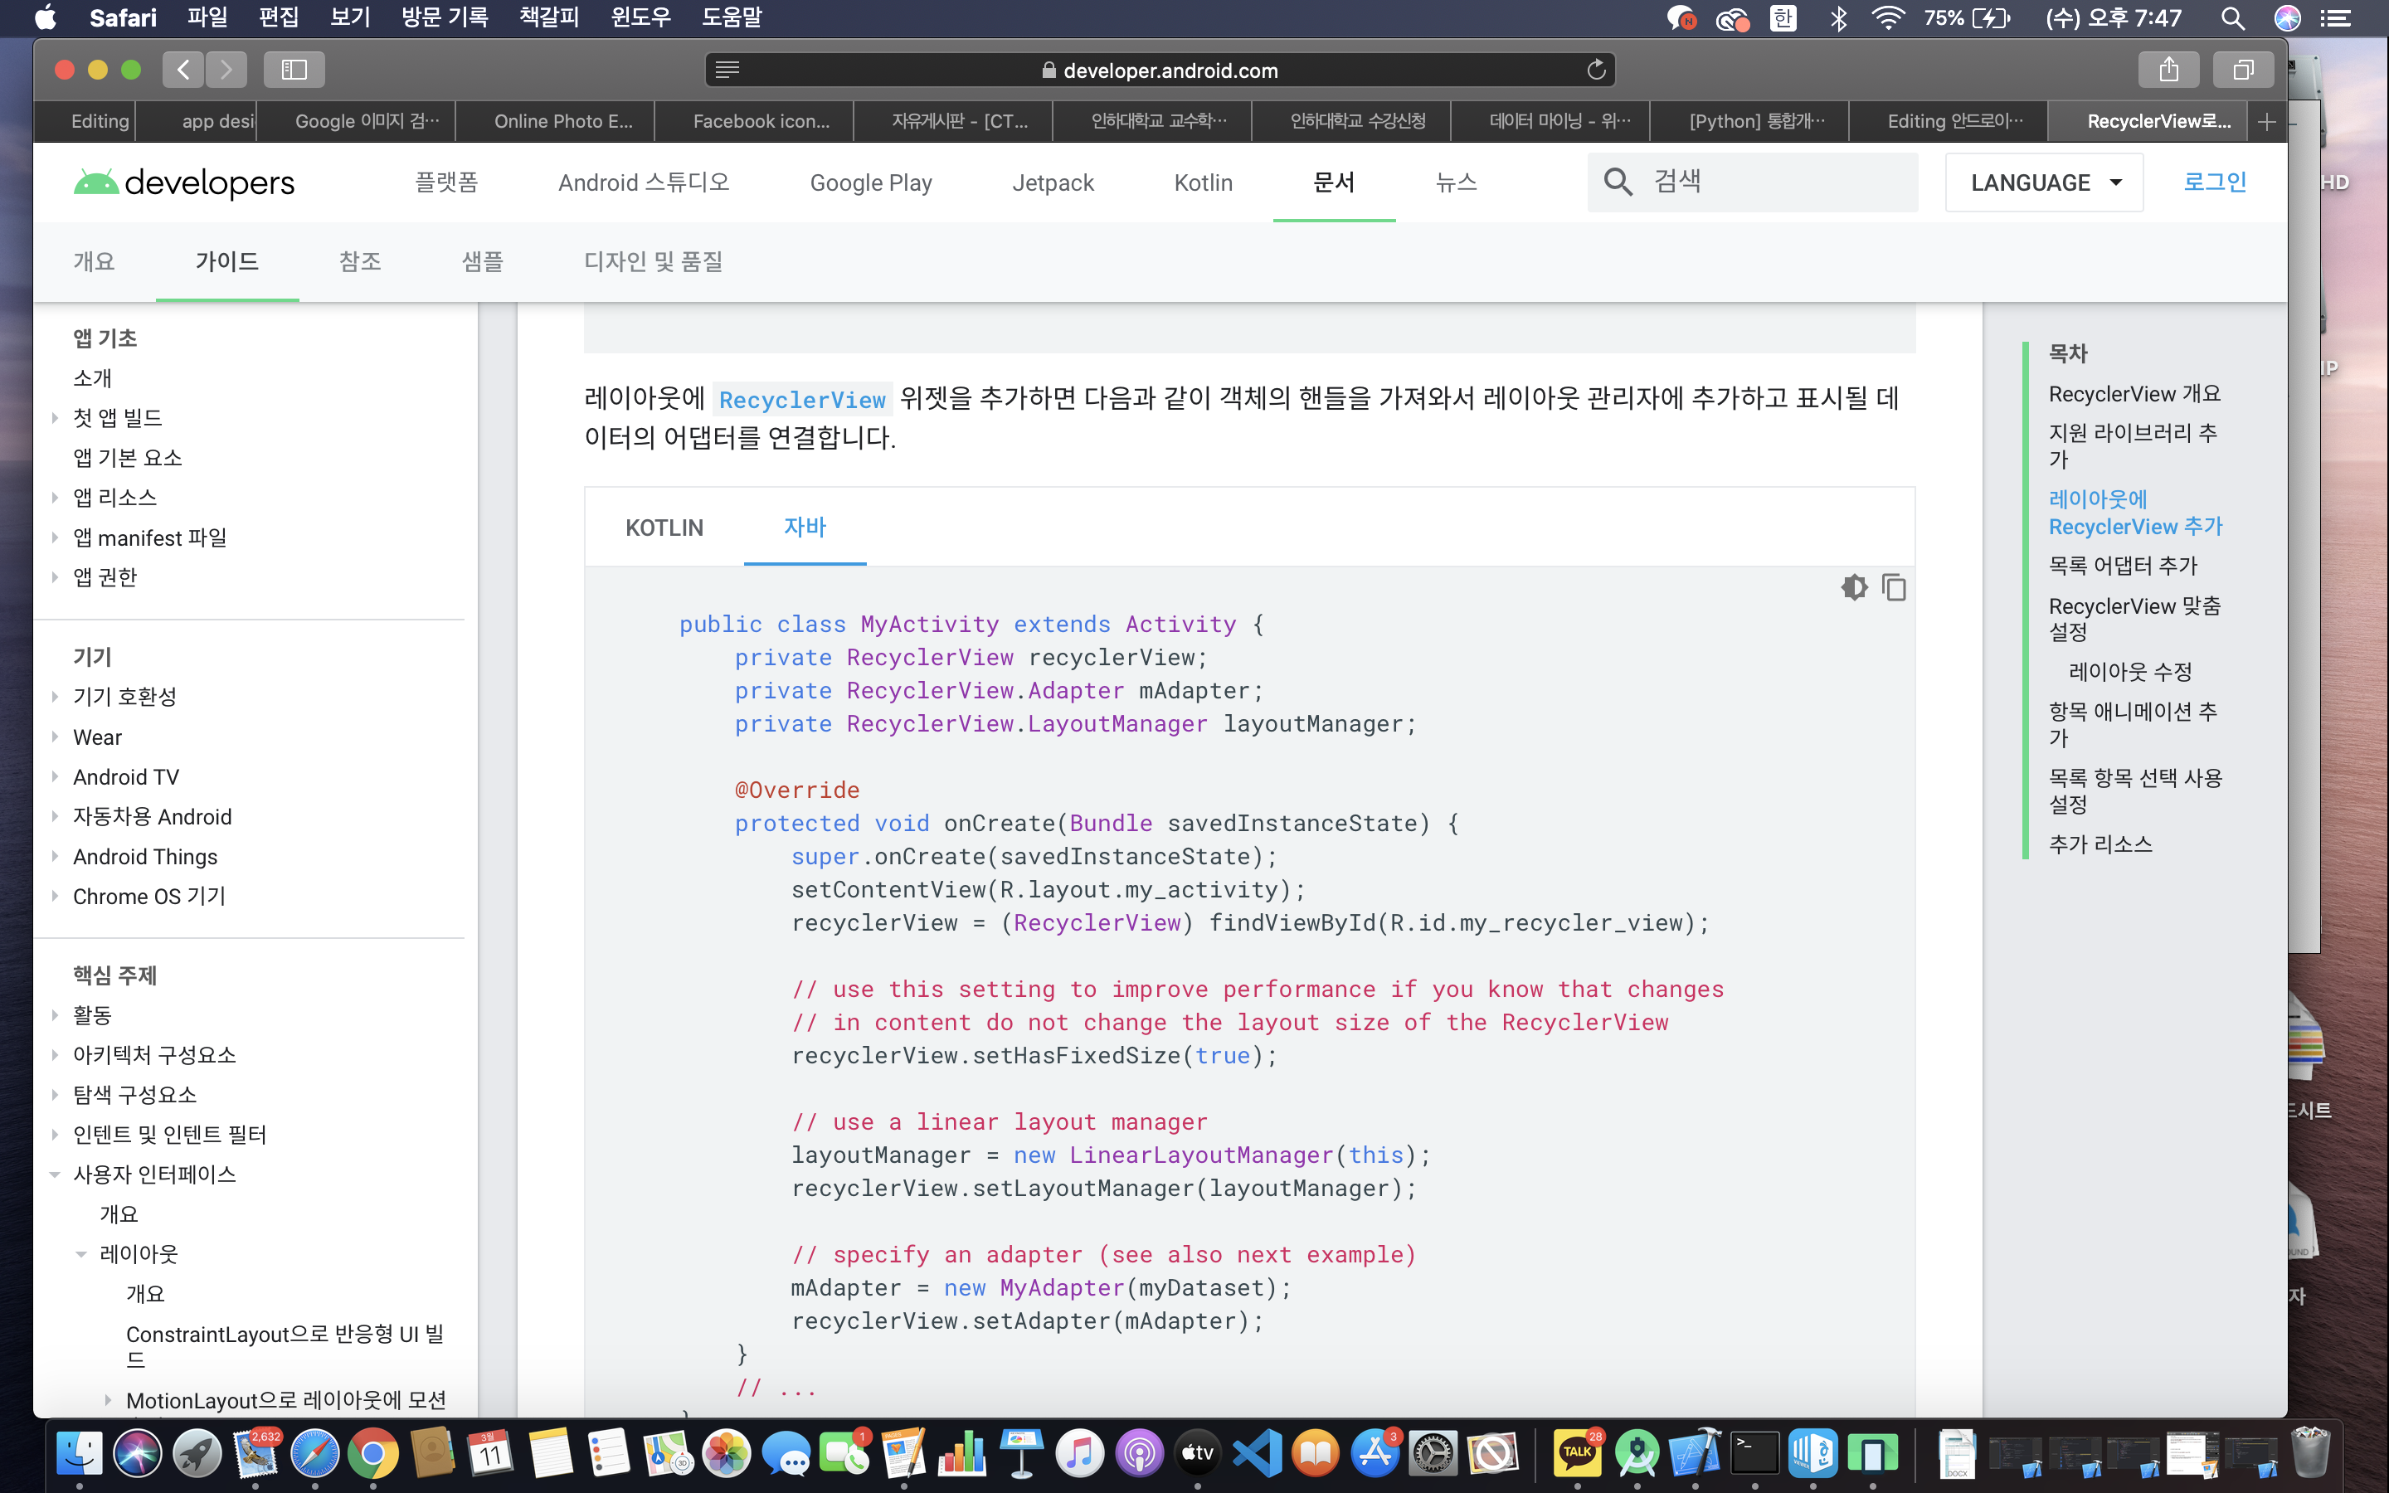Open 목록 어댑터 추가 in table of contents

point(2123,566)
